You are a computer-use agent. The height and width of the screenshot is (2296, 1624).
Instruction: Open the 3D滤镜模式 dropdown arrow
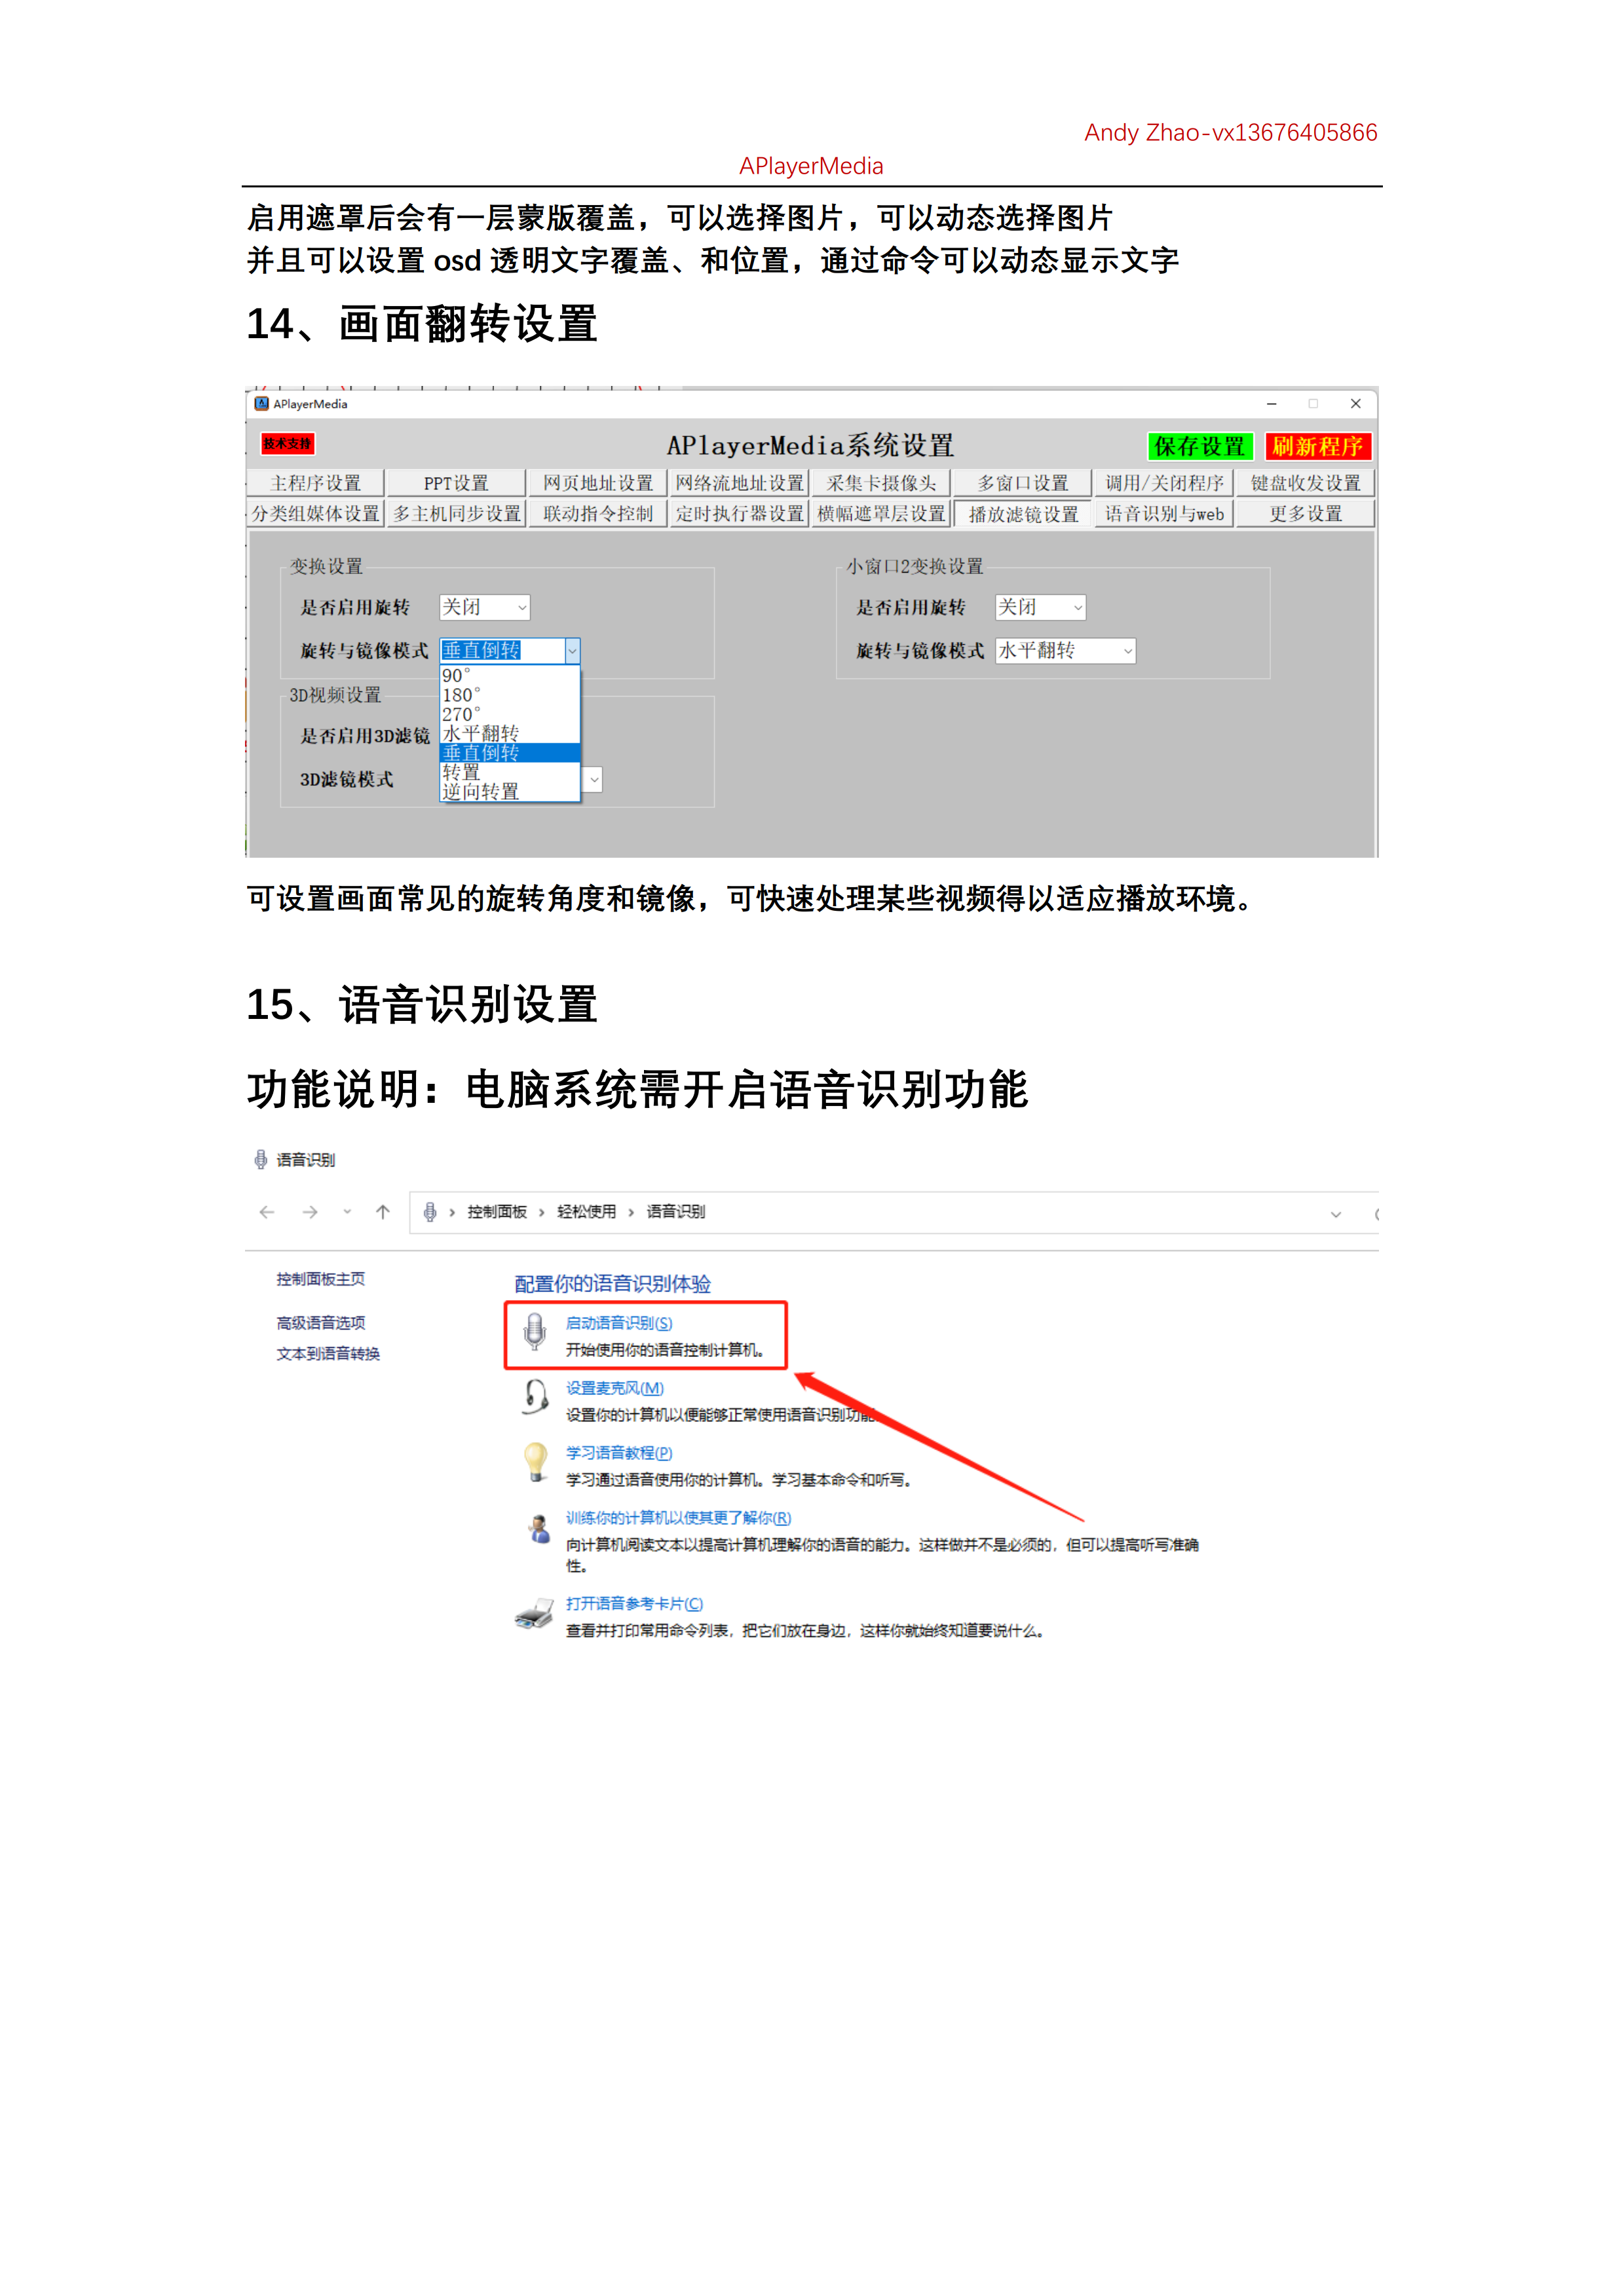point(593,780)
